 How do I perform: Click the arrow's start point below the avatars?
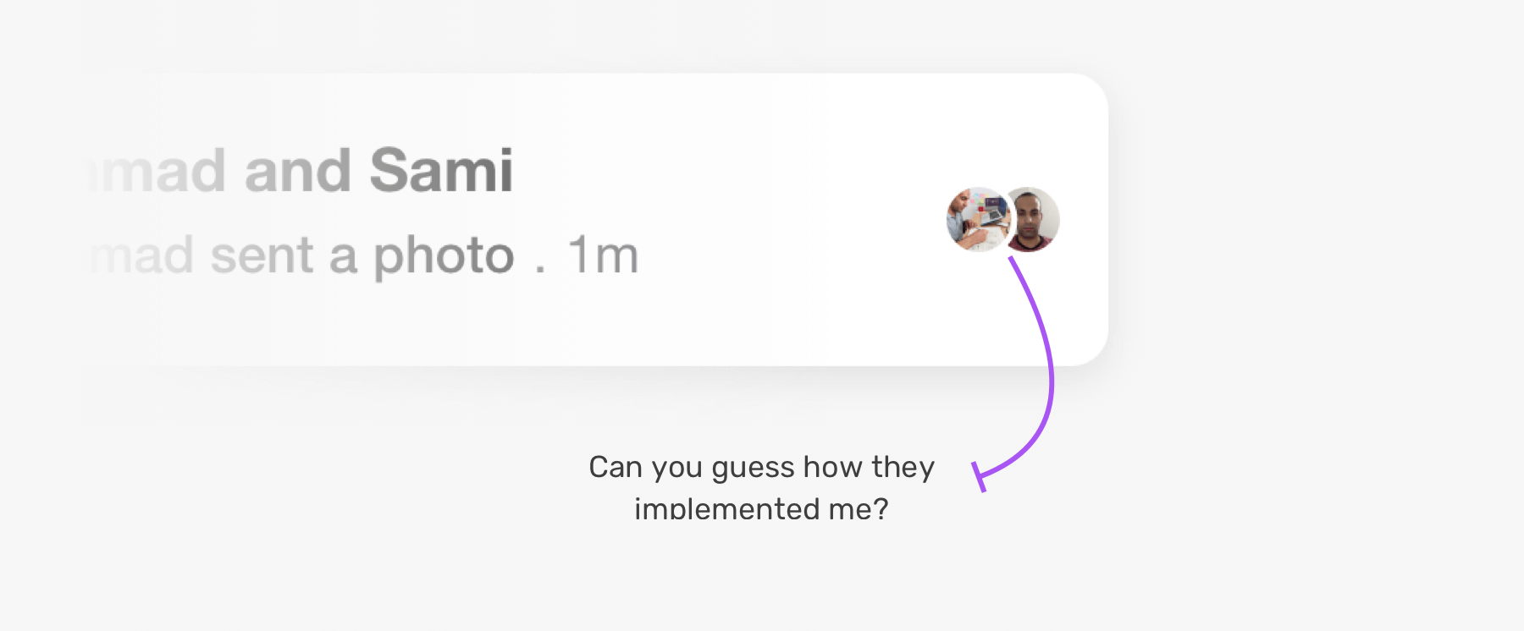click(1012, 261)
